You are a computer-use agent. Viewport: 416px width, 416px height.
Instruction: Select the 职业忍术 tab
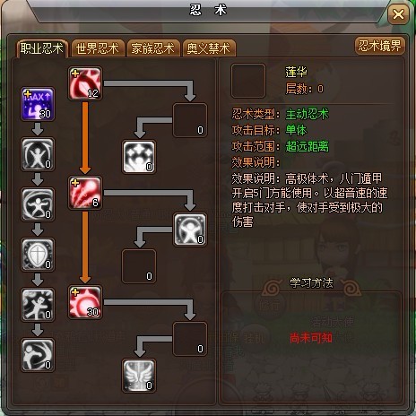42,48
